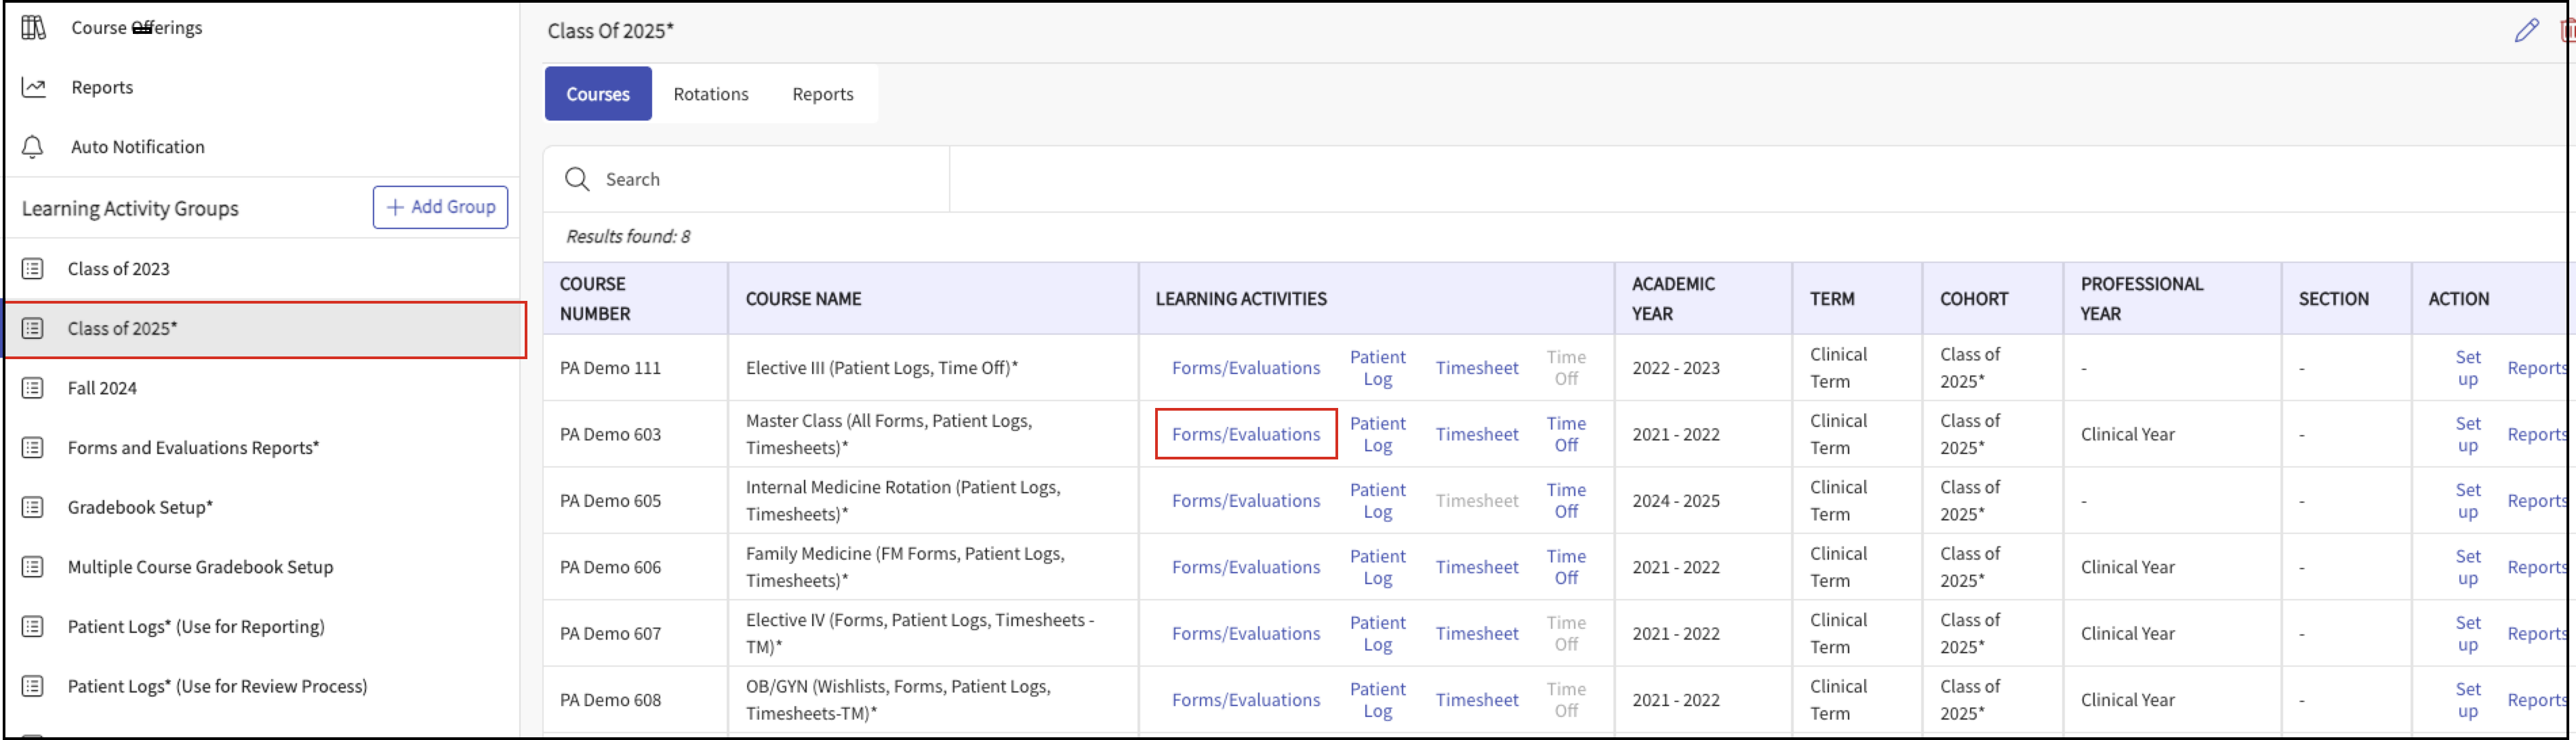
Task: Open the Reports tab next to Rotations
Action: (x=822, y=94)
